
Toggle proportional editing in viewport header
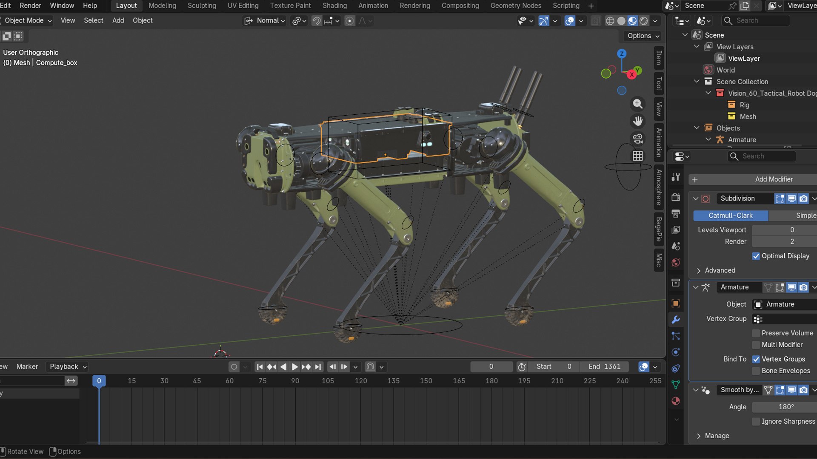pyautogui.click(x=349, y=21)
